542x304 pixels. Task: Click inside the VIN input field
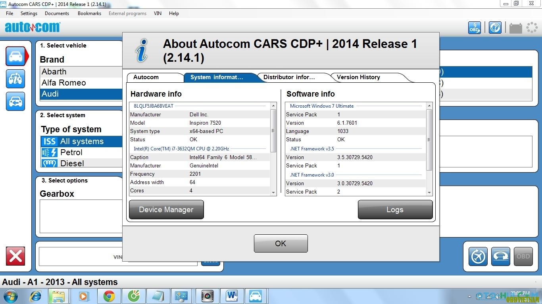(x=118, y=257)
